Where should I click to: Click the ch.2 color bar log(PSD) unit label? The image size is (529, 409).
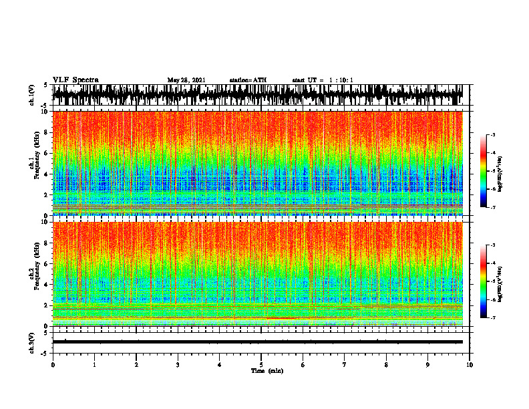500,285
